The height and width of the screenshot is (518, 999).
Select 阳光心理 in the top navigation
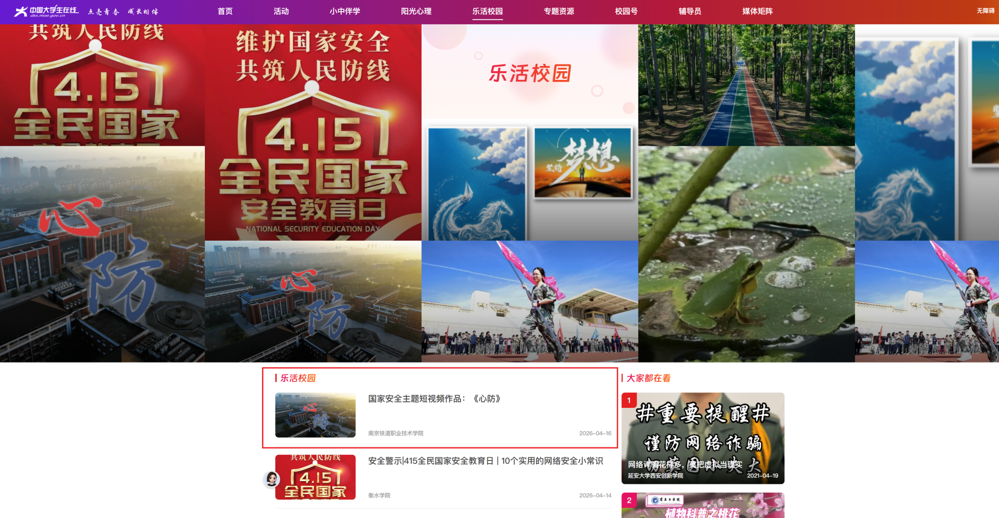tap(416, 11)
